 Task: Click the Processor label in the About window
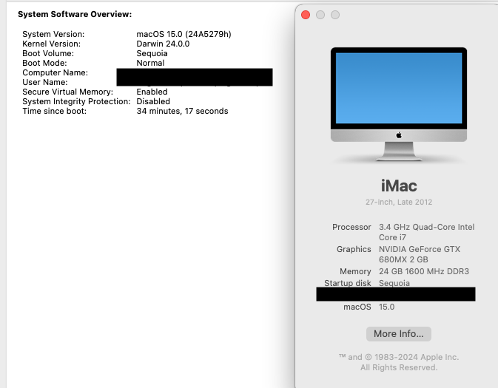351,227
